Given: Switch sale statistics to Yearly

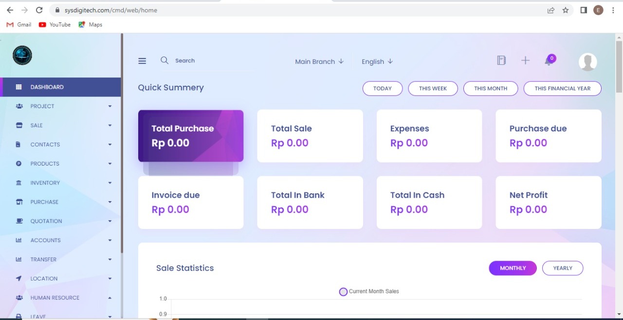Looking at the screenshot, I should [x=563, y=268].
